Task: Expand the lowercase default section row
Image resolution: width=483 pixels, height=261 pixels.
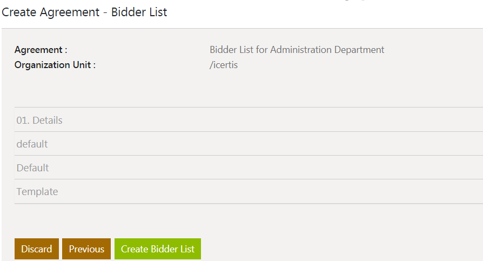Action: tap(32, 144)
